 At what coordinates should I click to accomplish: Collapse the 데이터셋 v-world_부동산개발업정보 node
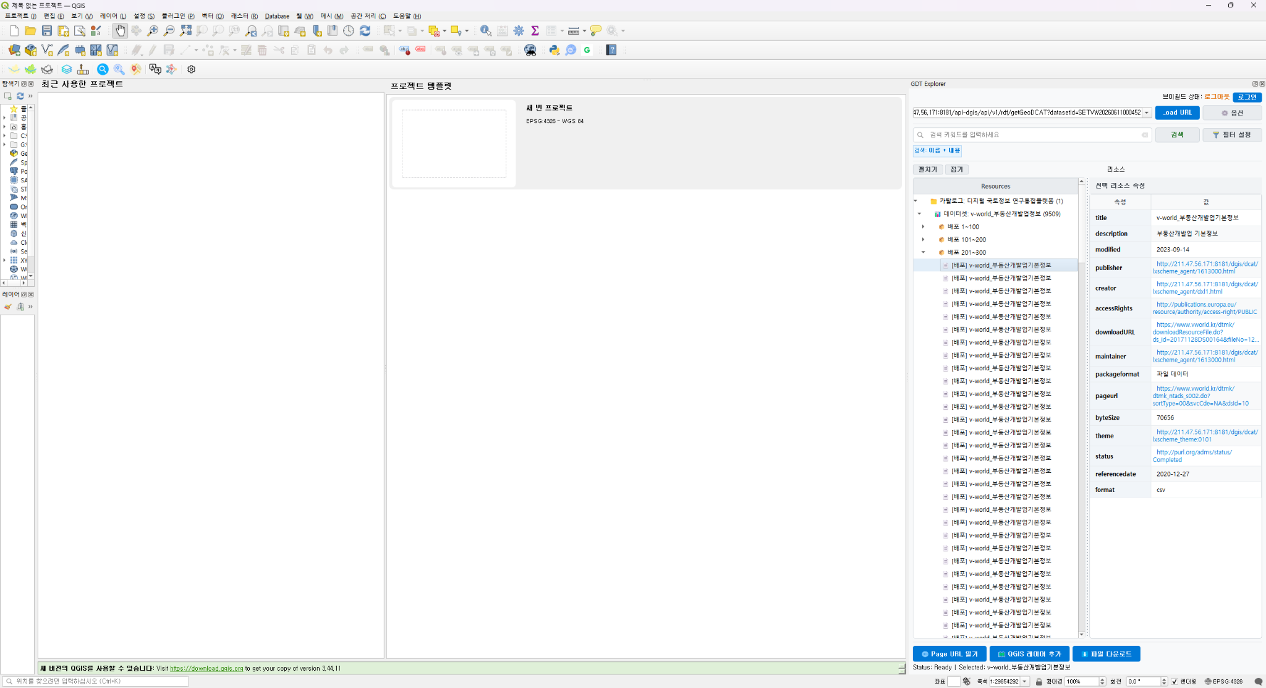(920, 214)
